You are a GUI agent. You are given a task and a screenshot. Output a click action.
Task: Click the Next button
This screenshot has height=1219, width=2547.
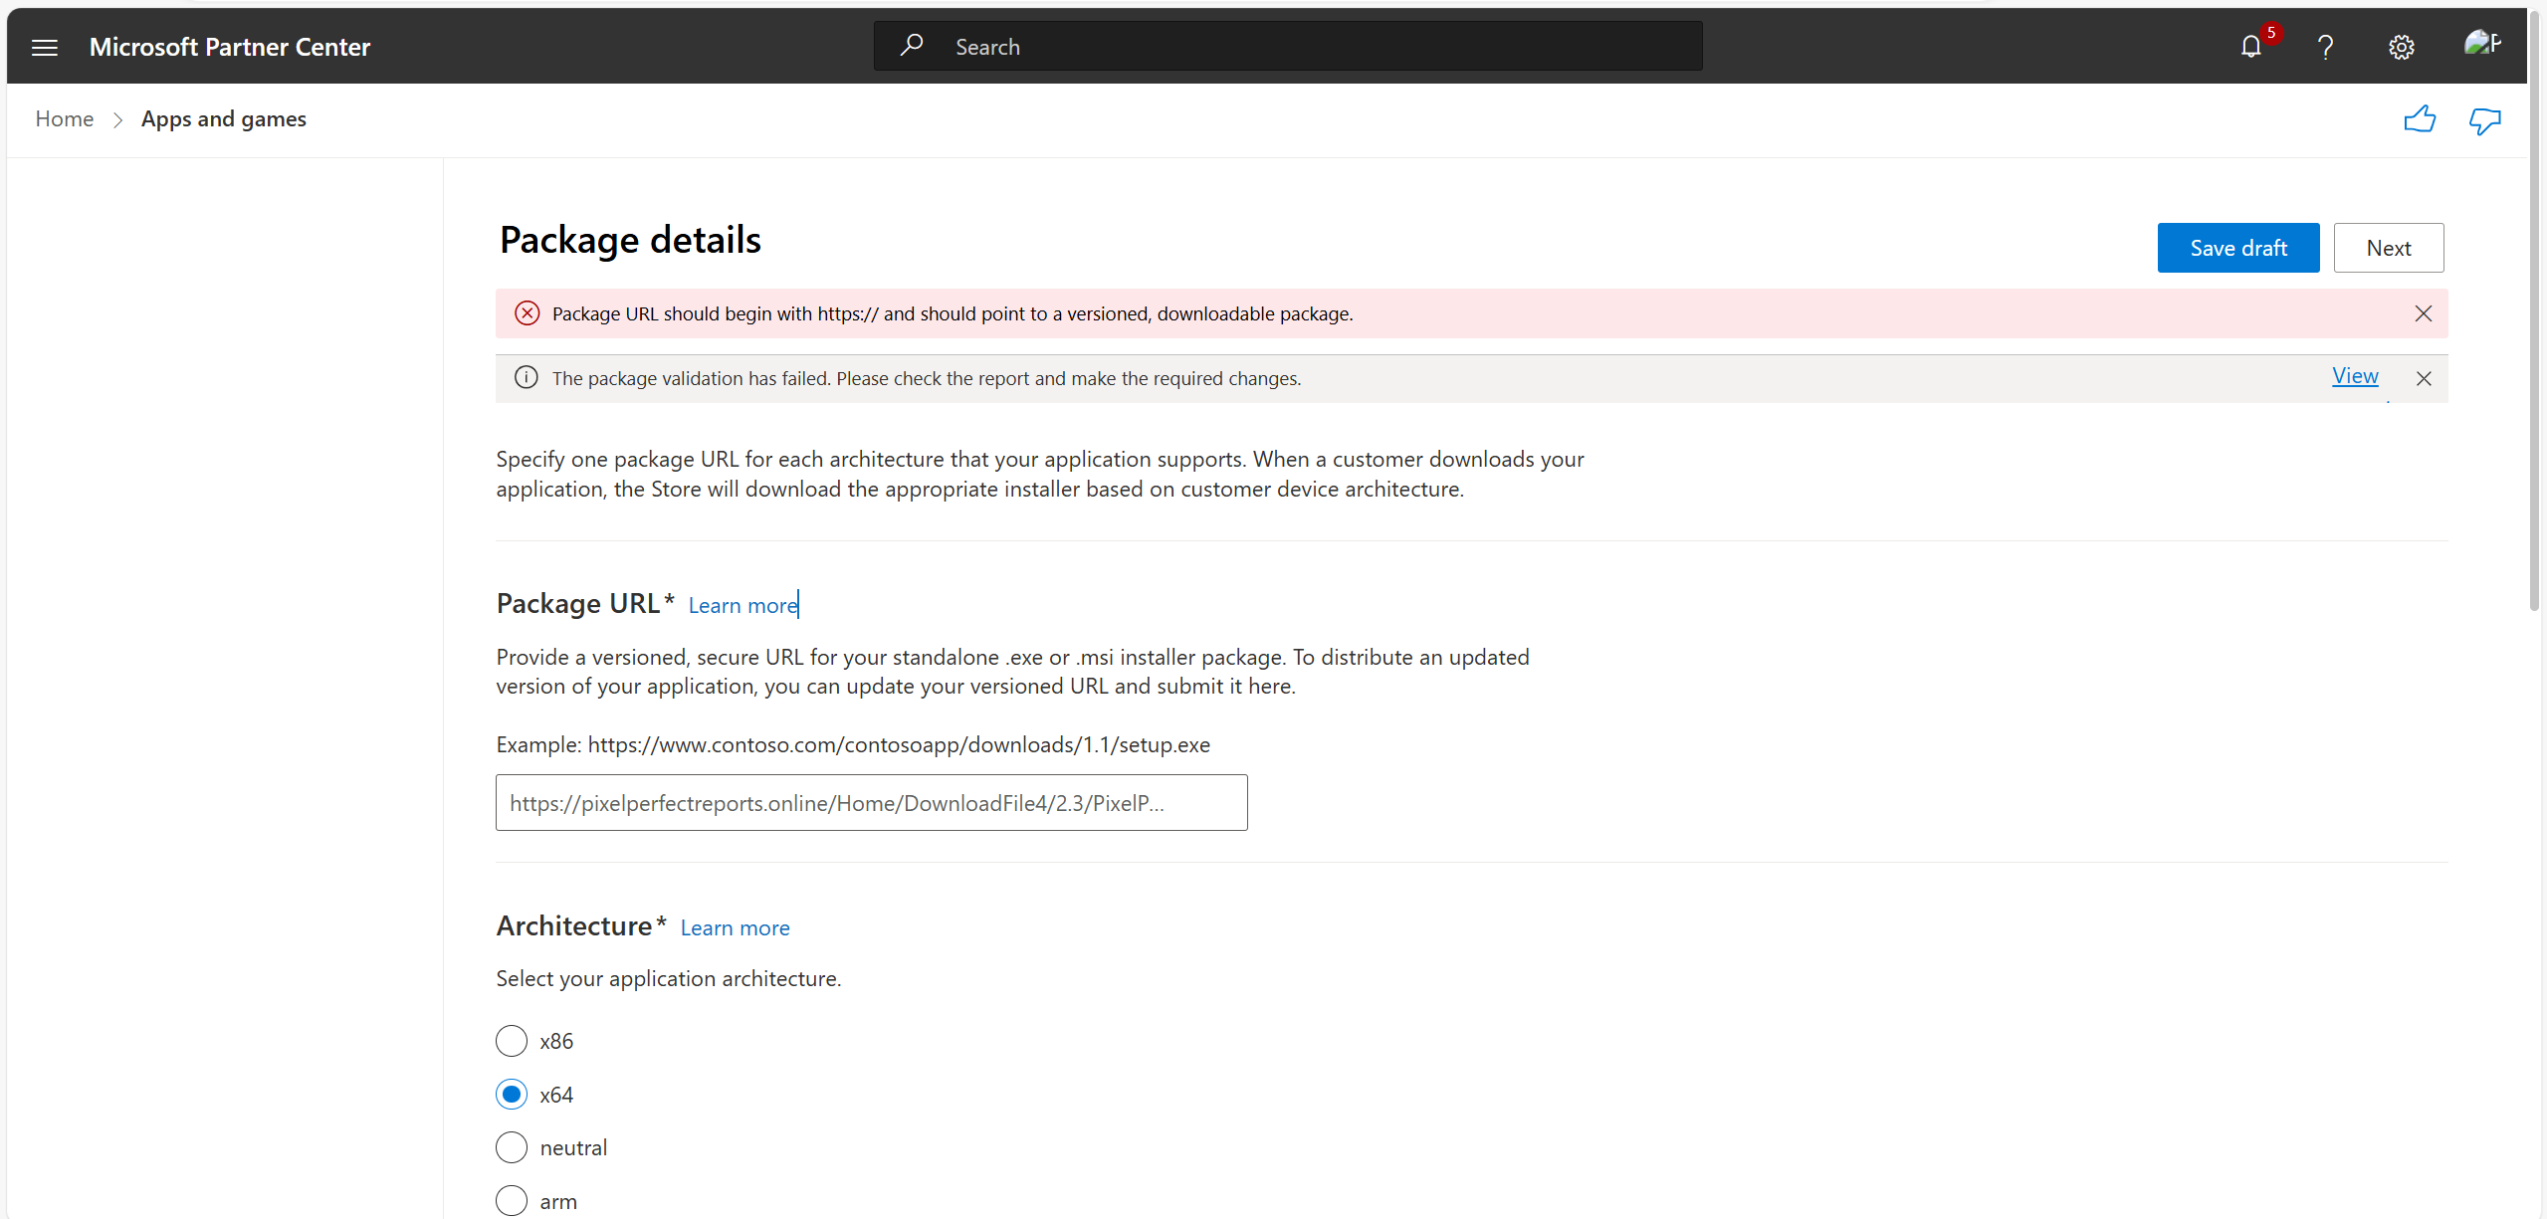pos(2389,248)
